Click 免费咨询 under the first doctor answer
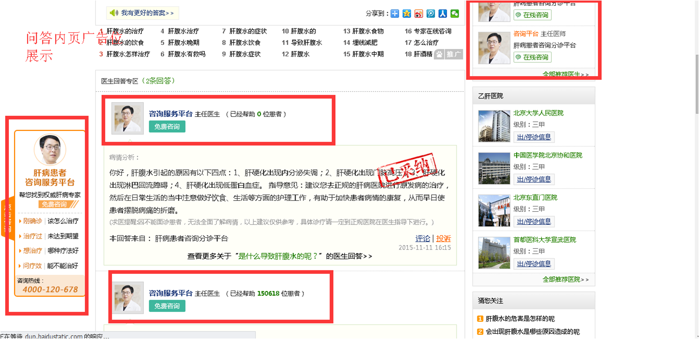This screenshot has width=699, height=339. (x=167, y=126)
